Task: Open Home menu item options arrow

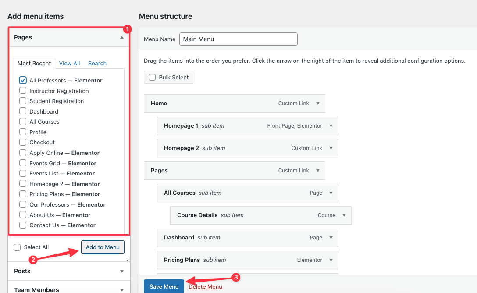Action: tap(318, 104)
